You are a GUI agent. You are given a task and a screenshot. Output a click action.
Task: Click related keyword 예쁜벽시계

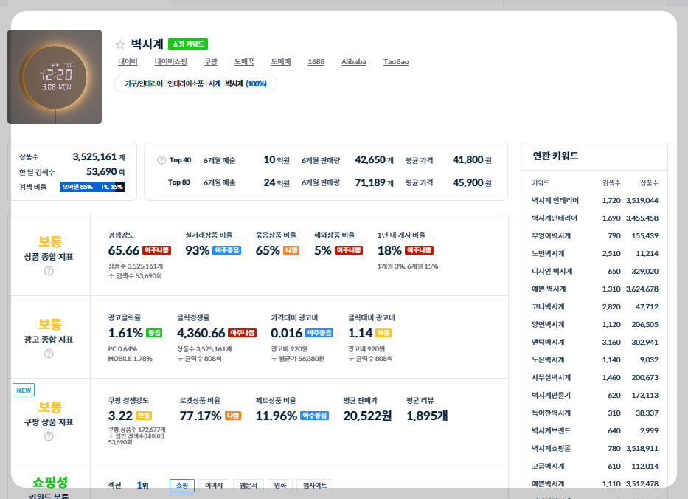(x=548, y=483)
